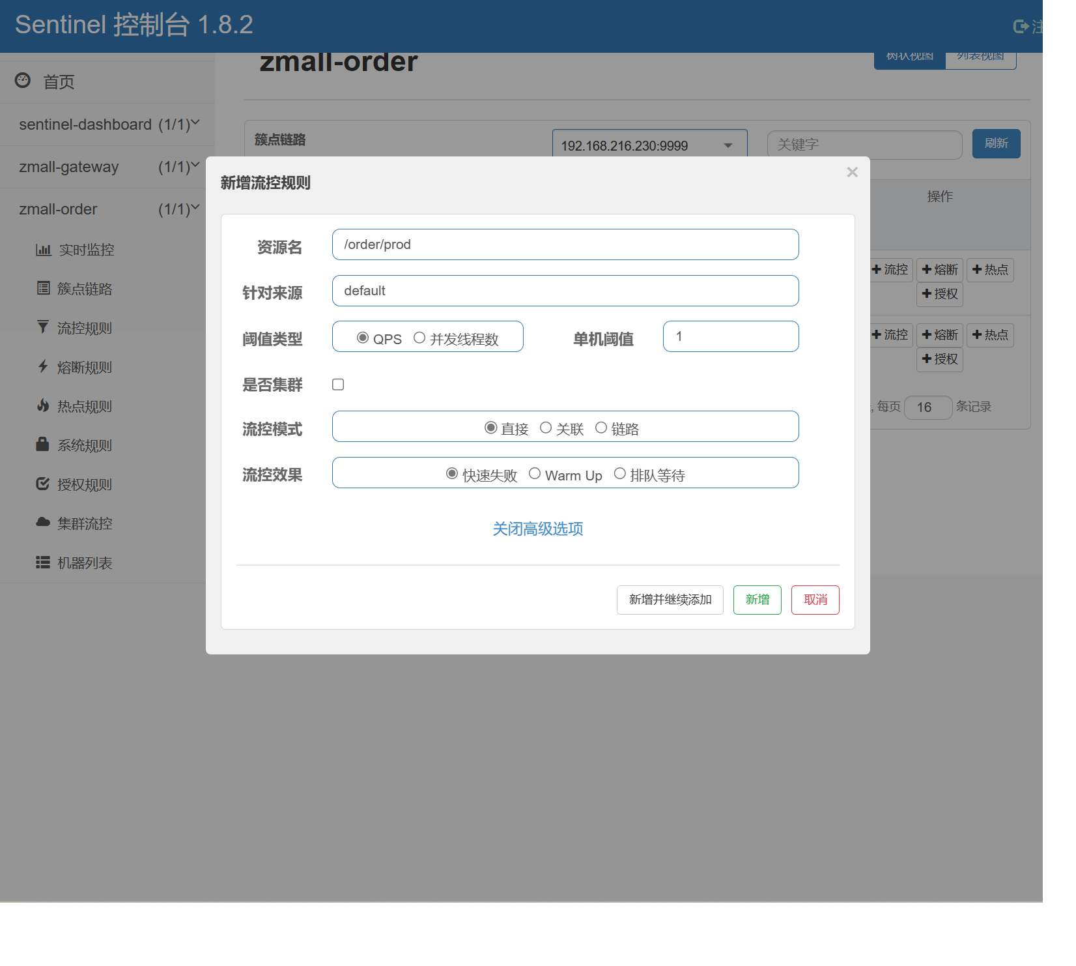Click the 流控规则 funnel icon
This screenshot has width=1076, height=966.
click(x=43, y=327)
